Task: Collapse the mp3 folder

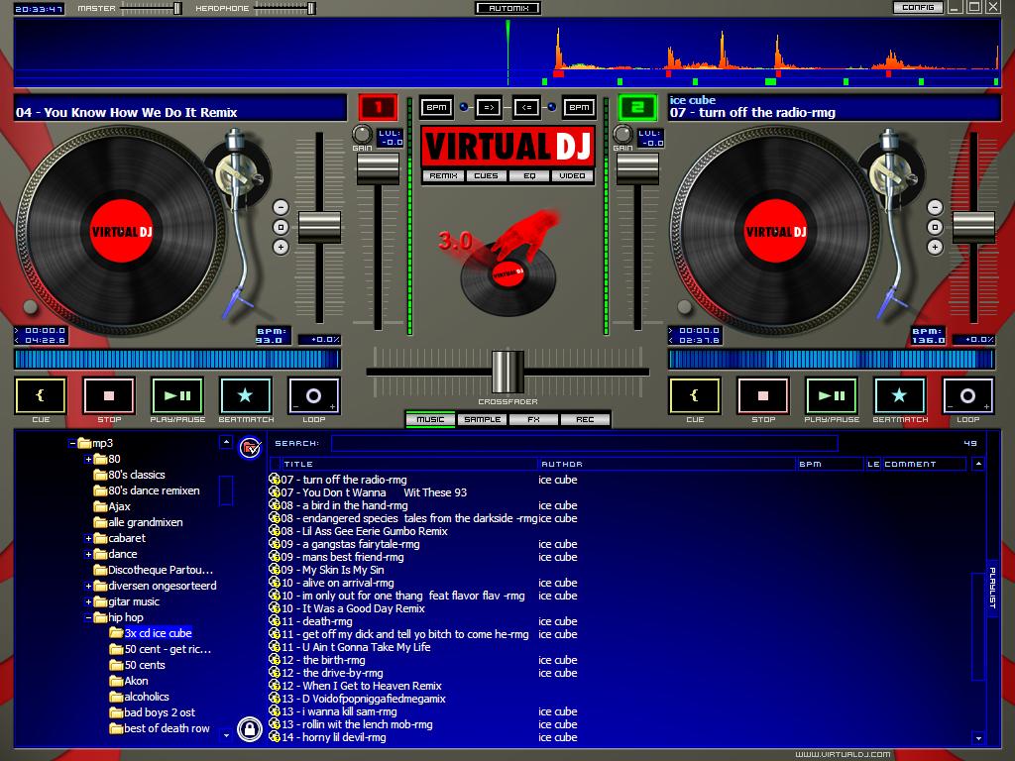Action: click(x=71, y=443)
